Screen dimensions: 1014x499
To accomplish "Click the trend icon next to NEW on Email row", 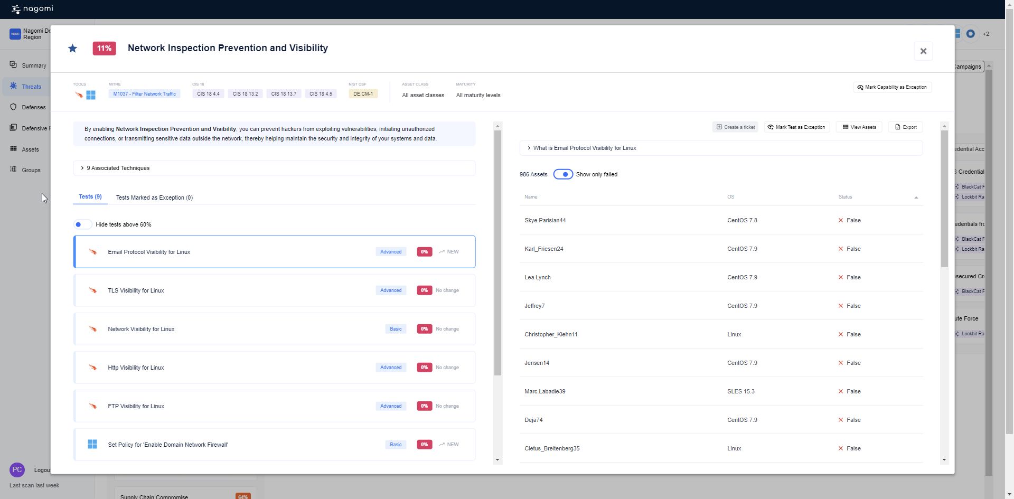I will click(442, 252).
